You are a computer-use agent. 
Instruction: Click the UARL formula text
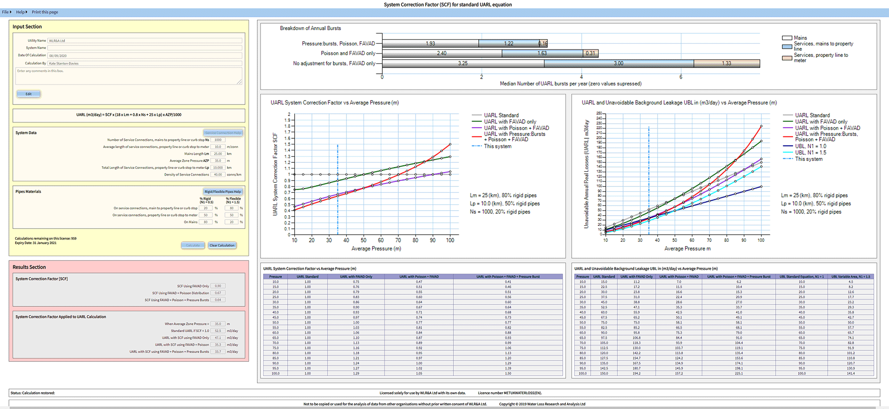(129, 115)
